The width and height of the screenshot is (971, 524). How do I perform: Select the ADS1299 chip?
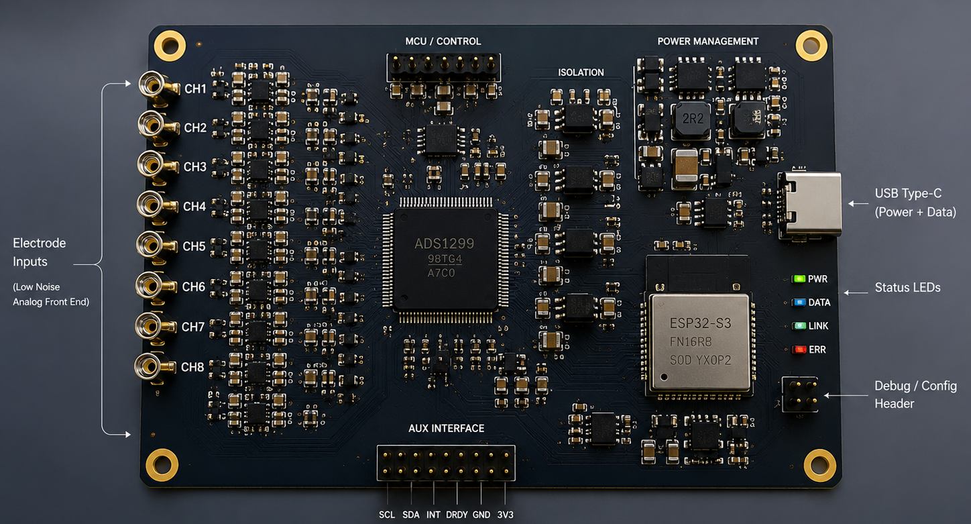446,259
